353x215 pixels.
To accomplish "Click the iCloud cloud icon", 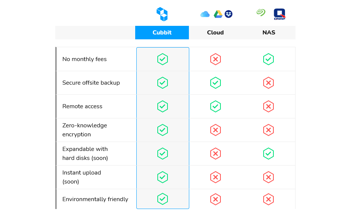I will 205,14.
